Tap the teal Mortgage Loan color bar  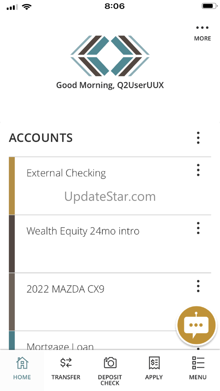pos(12,341)
